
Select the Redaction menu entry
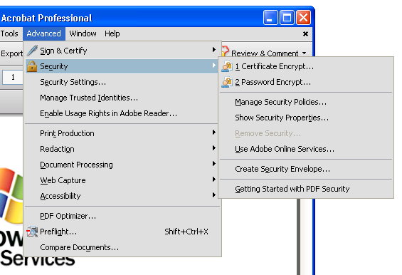[122, 149]
